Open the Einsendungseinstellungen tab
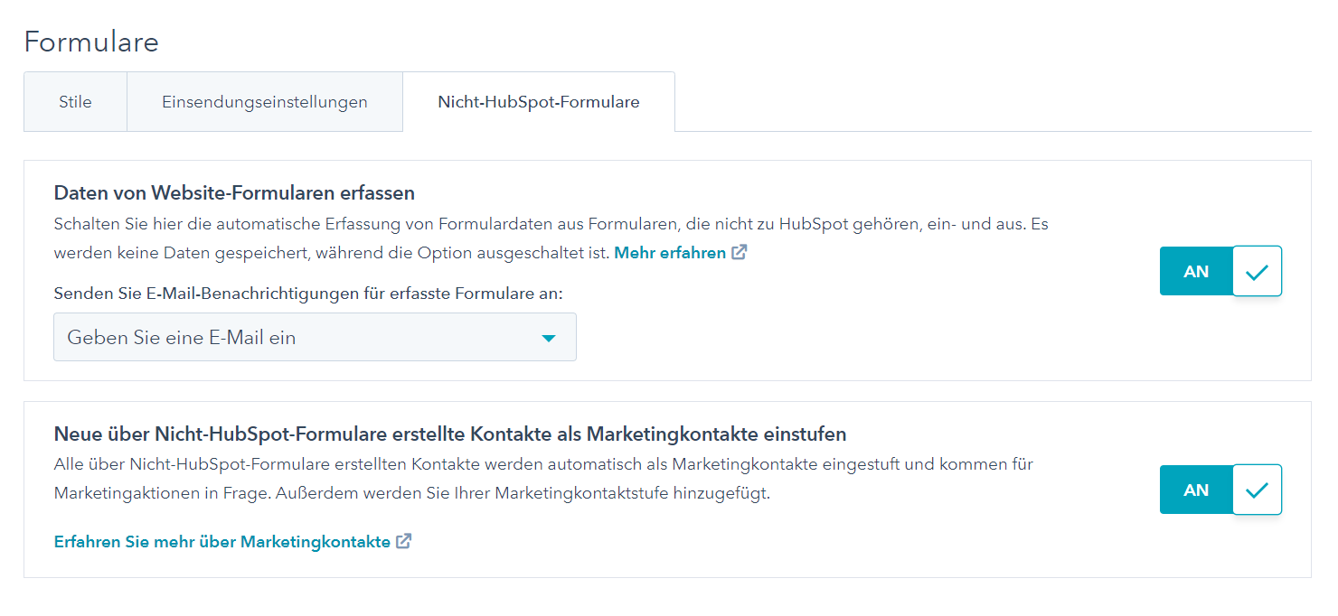Image resolution: width=1338 pixels, height=616 pixels. click(x=265, y=102)
